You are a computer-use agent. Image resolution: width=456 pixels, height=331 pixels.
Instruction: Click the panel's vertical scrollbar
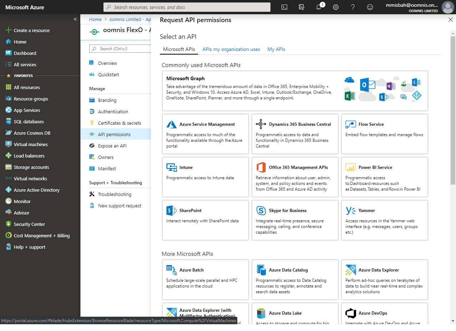453,110
